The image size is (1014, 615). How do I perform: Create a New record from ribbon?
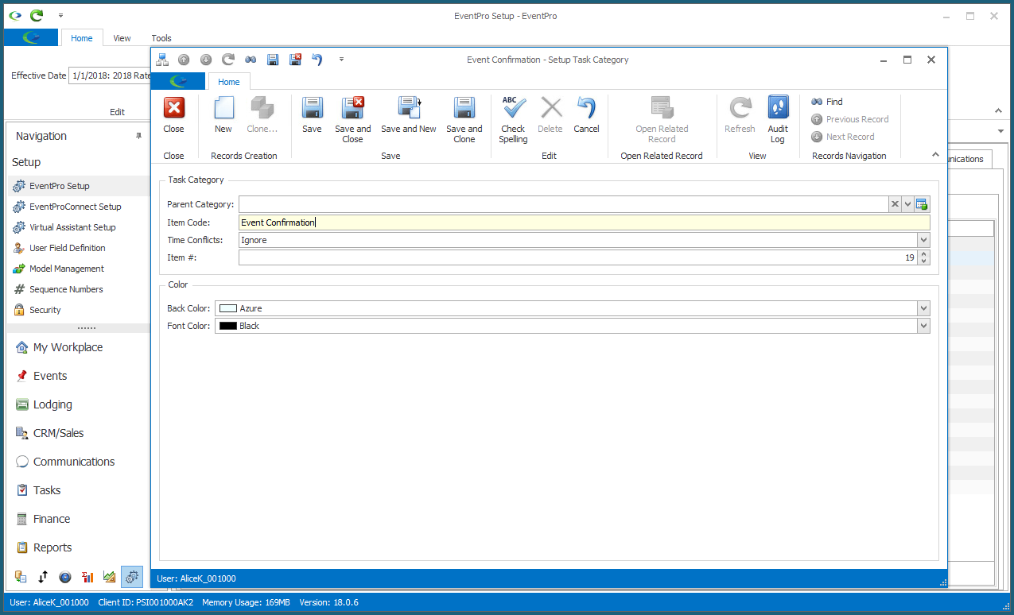click(x=223, y=115)
